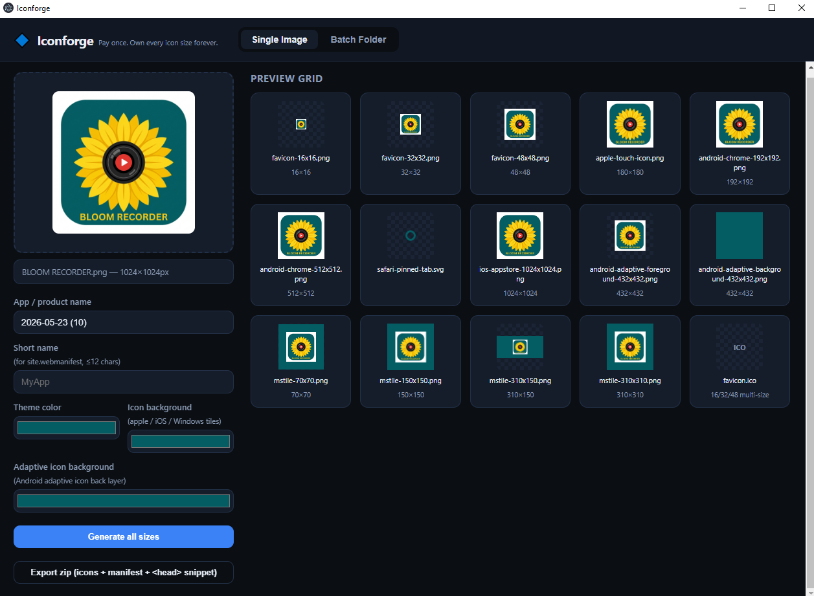814x596 pixels.
Task: Click the Iconforge title bar app icon
Action: tap(8, 8)
